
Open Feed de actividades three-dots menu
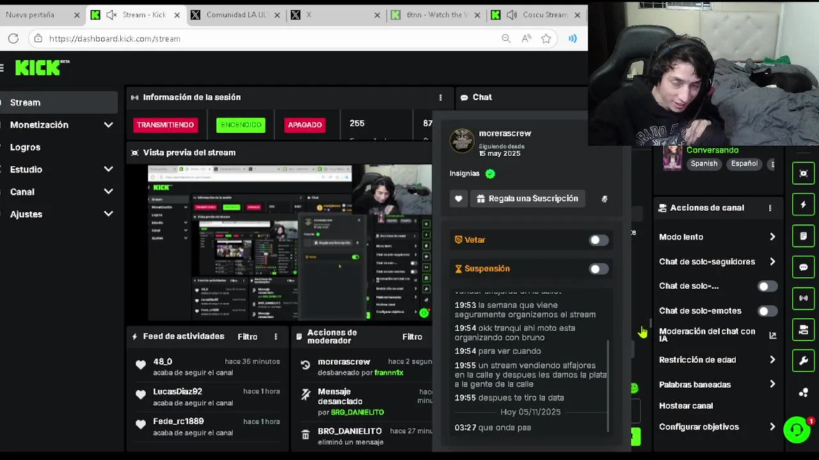pos(276,337)
